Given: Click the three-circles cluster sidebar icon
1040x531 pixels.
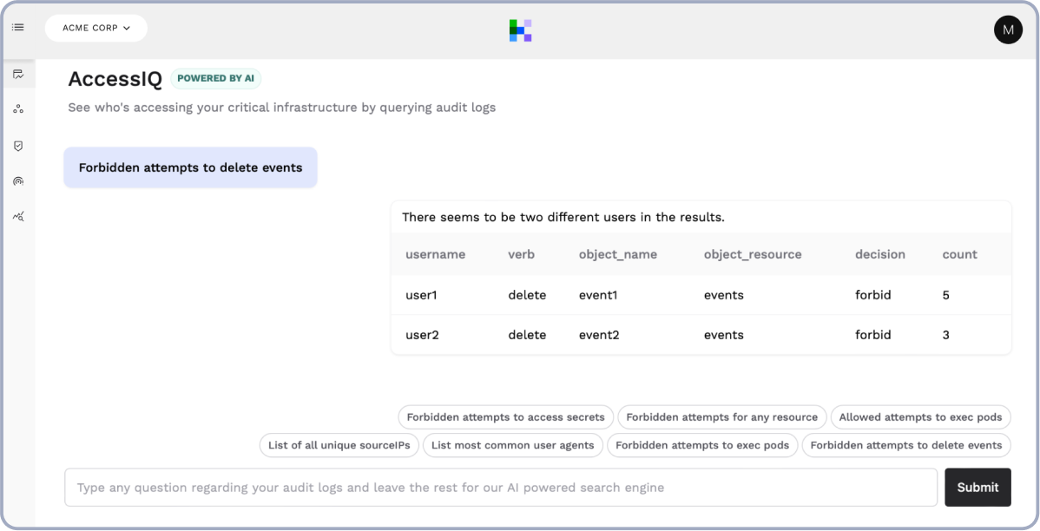Looking at the screenshot, I should pos(18,109).
